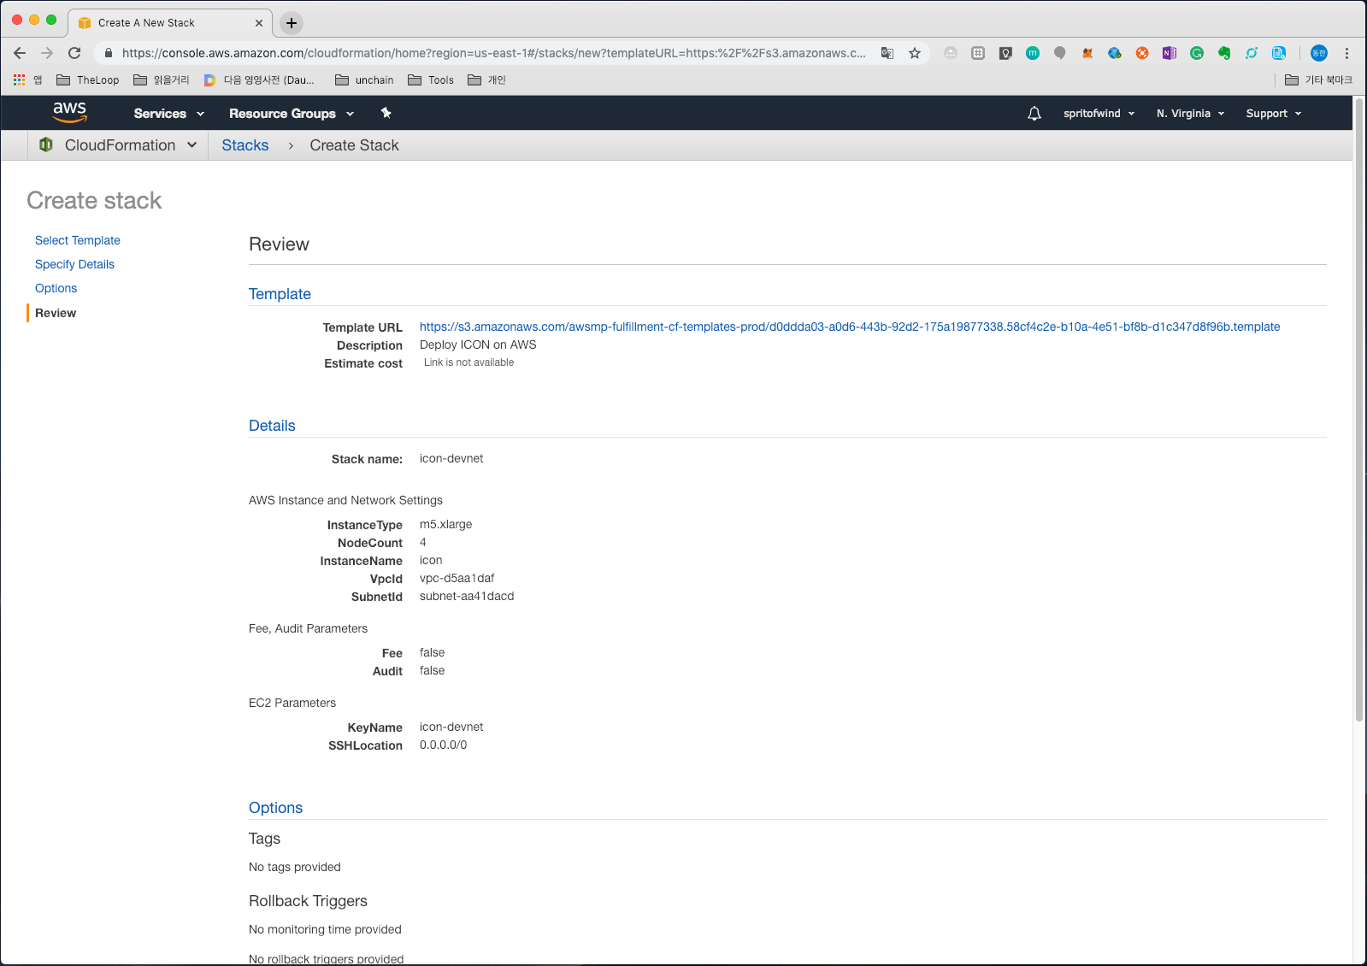
Task: Click the orange lifebuoy extension icon
Action: click(x=1142, y=53)
